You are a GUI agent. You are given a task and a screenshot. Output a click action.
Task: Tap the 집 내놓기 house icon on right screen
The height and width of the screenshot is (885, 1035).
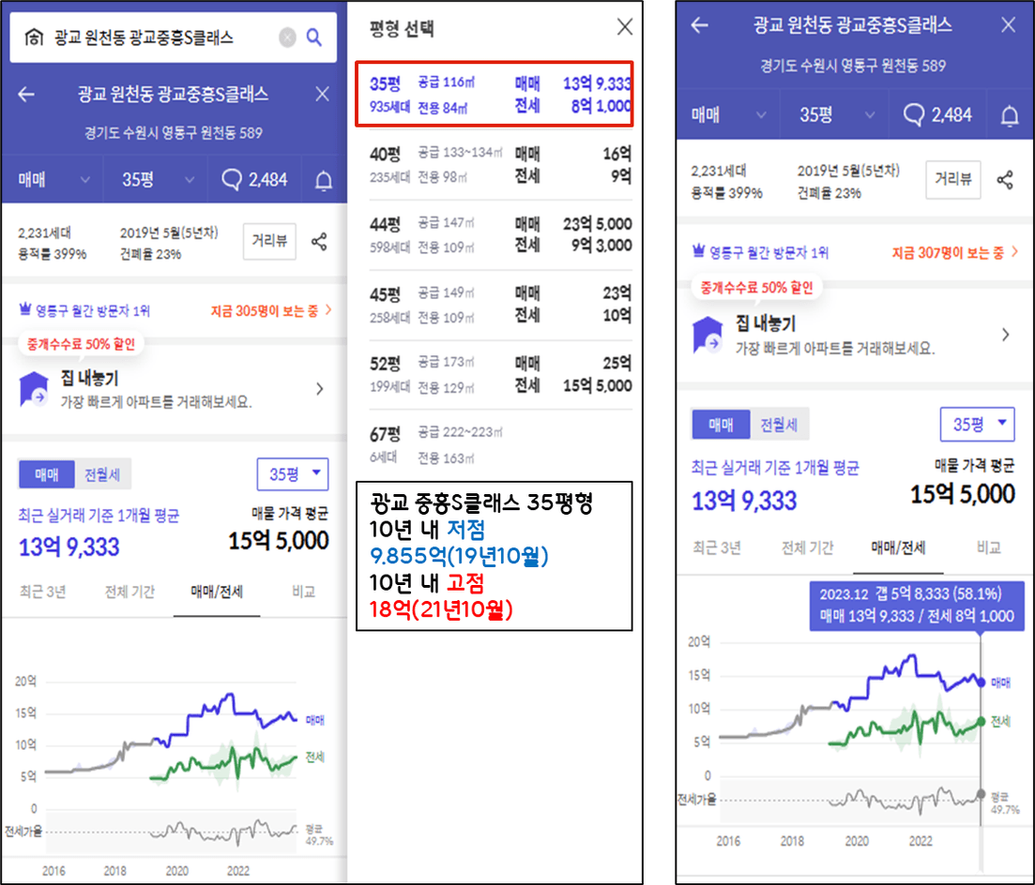coord(707,335)
